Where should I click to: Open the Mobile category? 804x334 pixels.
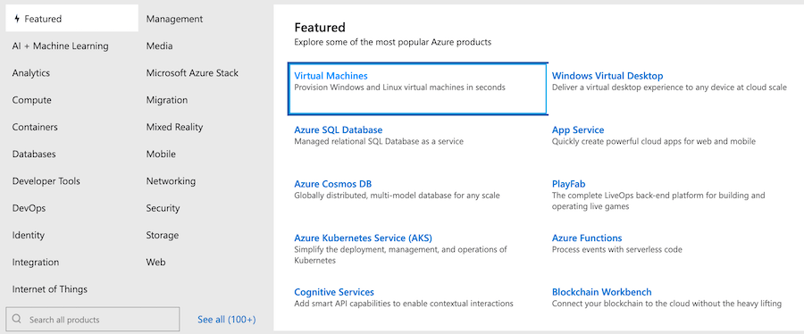[x=161, y=154]
